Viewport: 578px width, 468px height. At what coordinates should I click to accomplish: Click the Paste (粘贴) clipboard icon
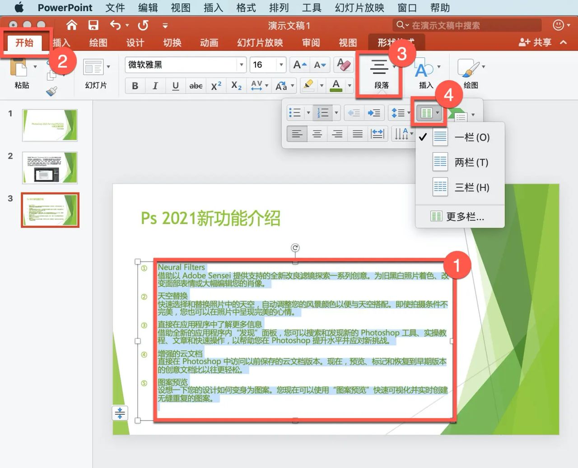[19, 68]
